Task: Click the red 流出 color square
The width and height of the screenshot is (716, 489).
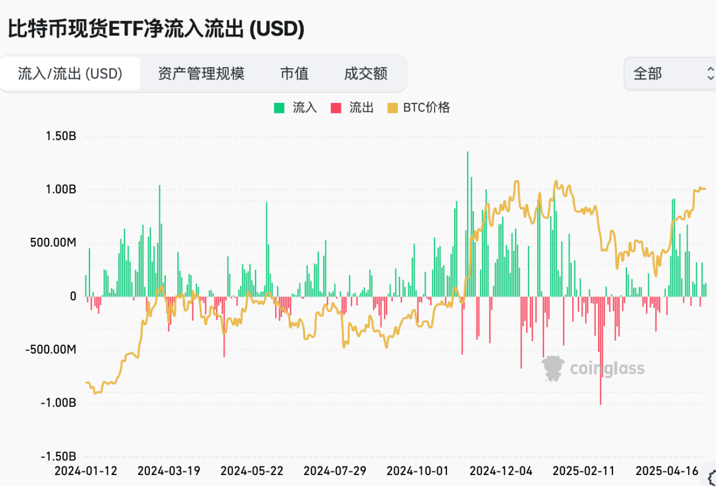Action: click(x=336, y=108)
